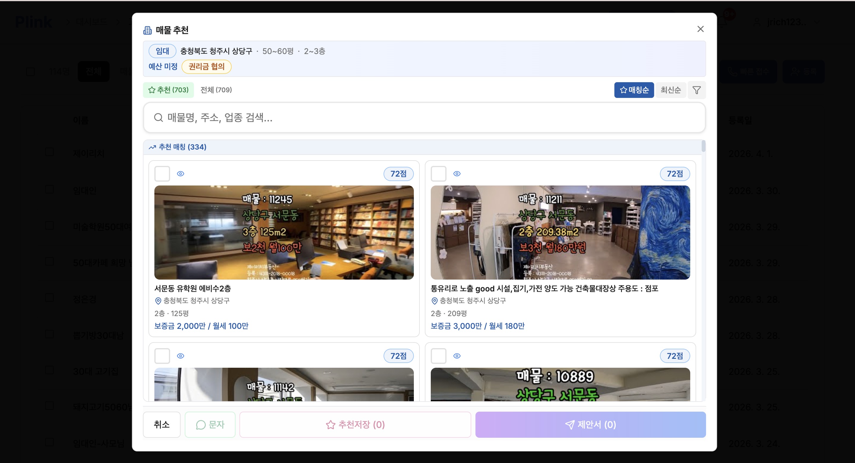
Task: Click the 매물 추천 building icon
Action: (x=147, y=31)
